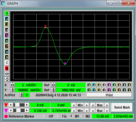Toggle the magenta X scale button

(109, 85)
